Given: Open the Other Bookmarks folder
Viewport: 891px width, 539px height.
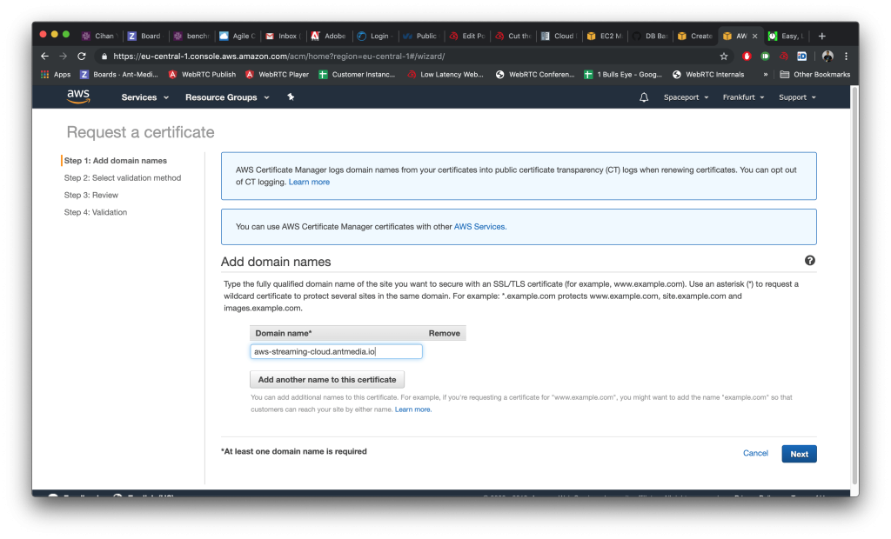Looking at the screenshot, I should [814, 75].
